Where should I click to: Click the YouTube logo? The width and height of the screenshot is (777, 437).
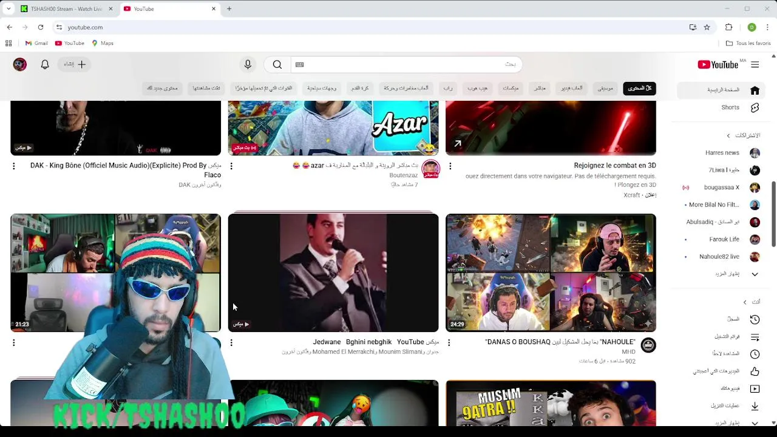719,64
